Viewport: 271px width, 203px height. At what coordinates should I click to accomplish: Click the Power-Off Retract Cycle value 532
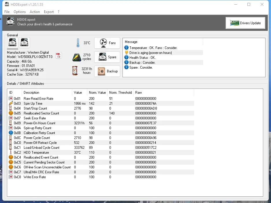click(x=77, y=143)
